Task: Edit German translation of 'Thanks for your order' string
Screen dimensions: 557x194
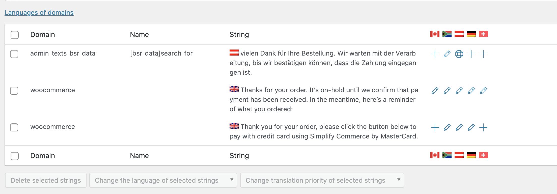Action: (471, 91)
